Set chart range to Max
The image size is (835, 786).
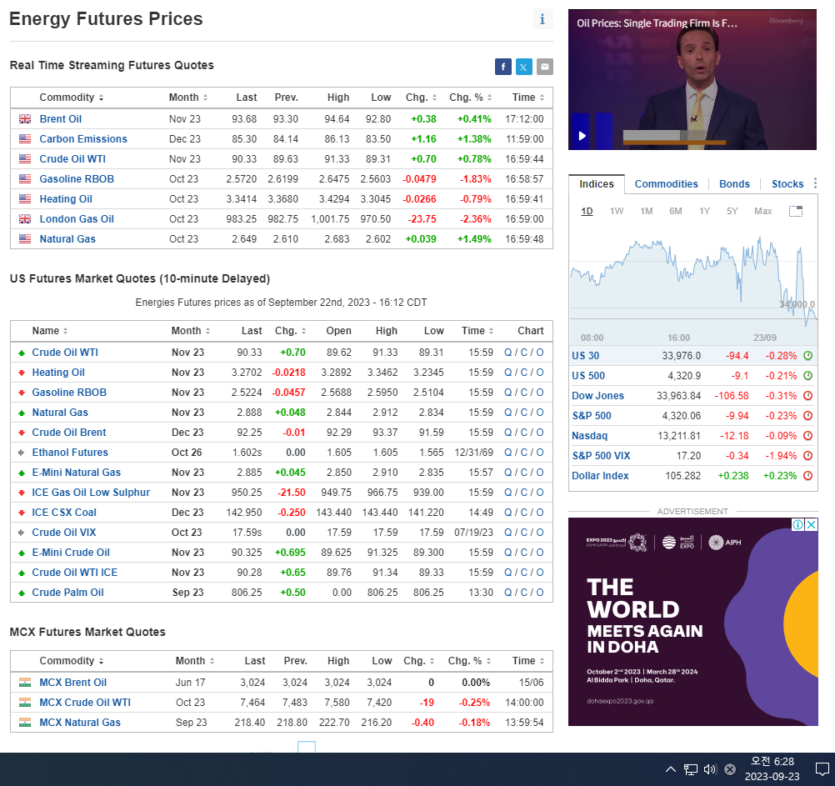[762, 211]
